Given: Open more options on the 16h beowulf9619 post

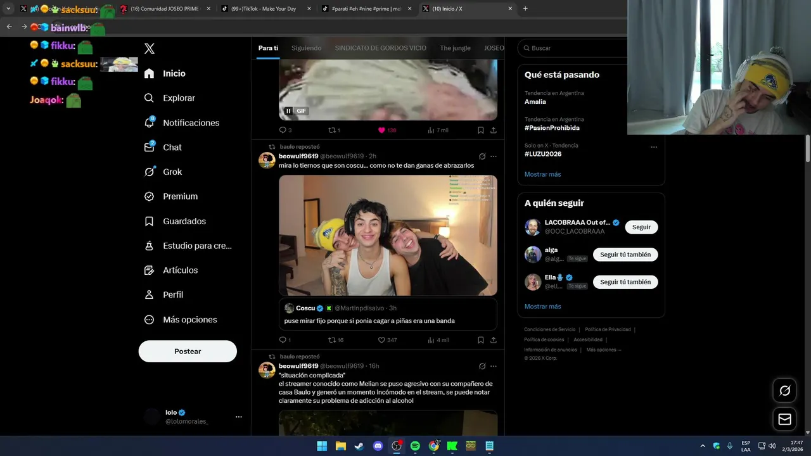Looking at the screenshot, I should tap(494, 367).
